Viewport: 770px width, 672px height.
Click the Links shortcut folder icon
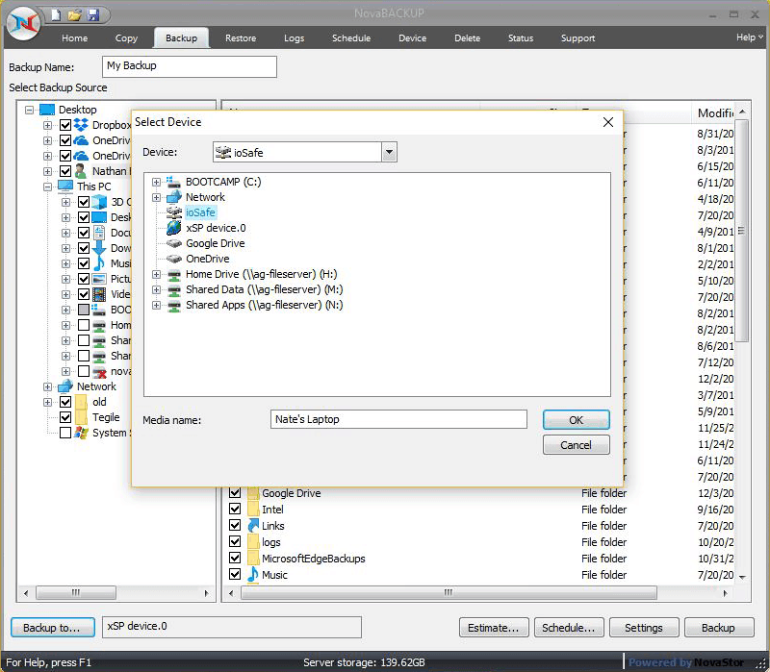point(253,526)
